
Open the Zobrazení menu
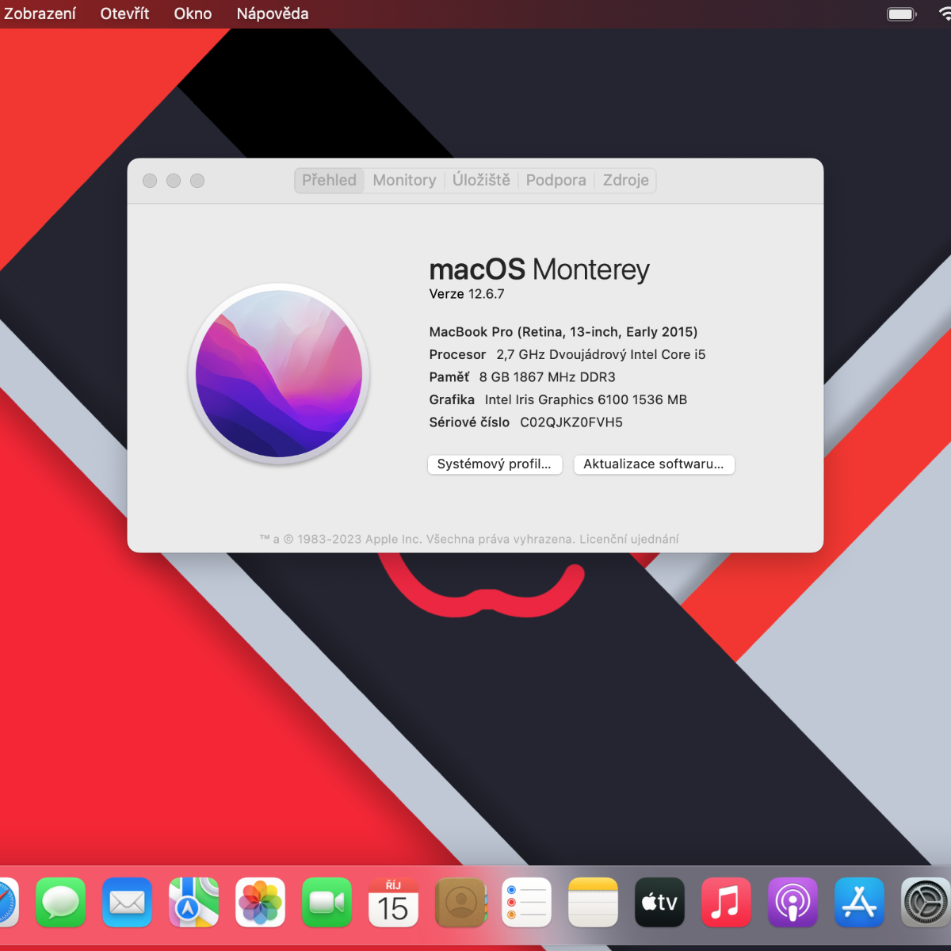tap(40, 13)
